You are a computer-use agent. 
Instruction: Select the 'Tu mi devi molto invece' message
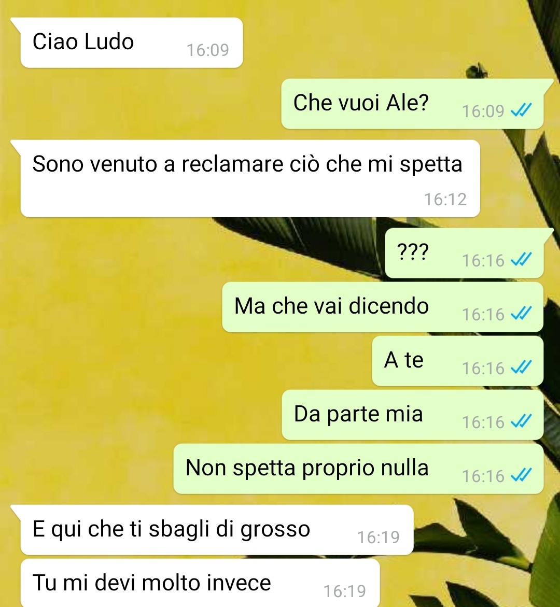click(200, 583)
